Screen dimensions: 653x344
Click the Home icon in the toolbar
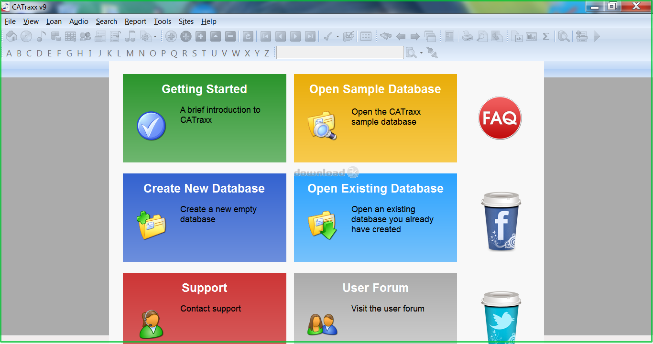pyautogui.click(x=11, y=36)
